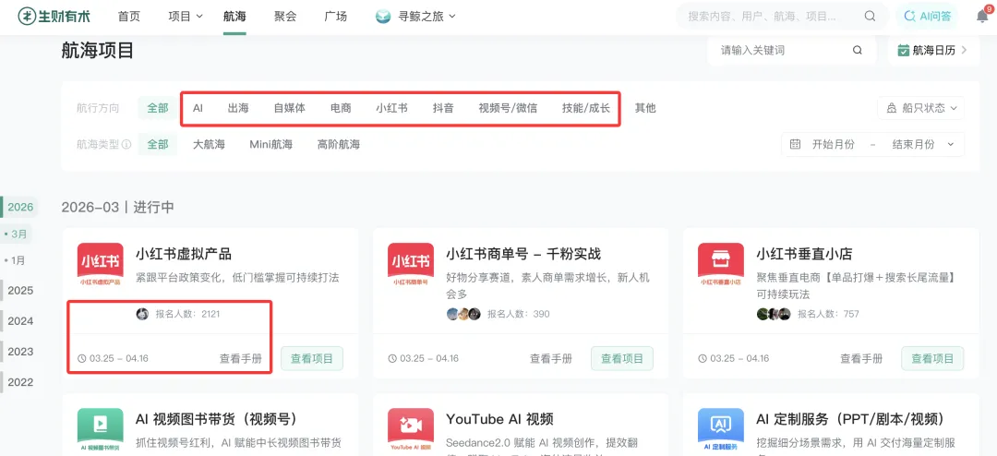The height and width of the screenshot is (456, 997).
Task: Filter type by 高阶航海
Action: click(x=338, y=144)
